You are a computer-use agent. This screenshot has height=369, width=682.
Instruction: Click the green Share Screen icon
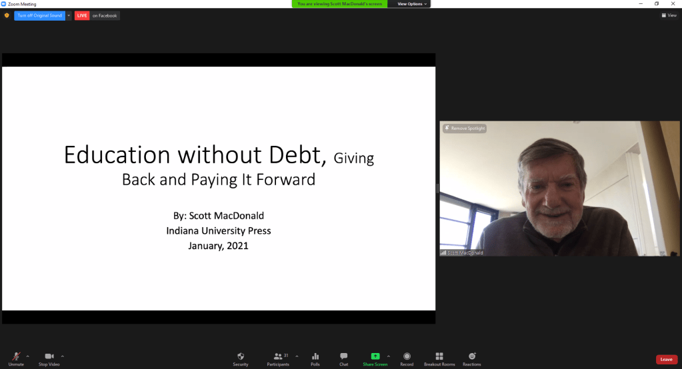pos(375,357)
